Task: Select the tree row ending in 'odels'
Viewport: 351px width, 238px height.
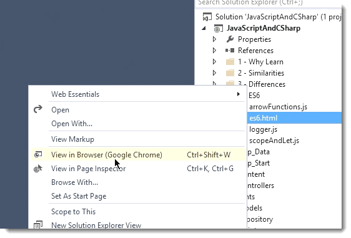Action: [x=255, y=208]
